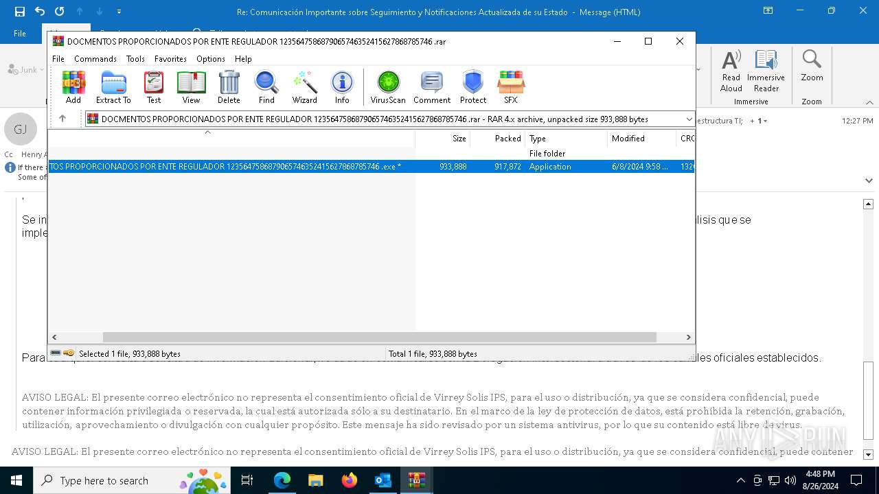The width and height of the screenshot is (879, 494).
Task: Open the Tools menu
Action: pos(135,59)
